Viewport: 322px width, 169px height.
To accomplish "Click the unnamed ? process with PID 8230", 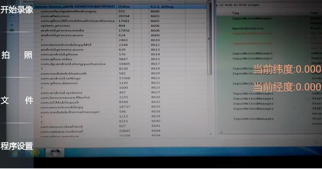I will (120, 69).
